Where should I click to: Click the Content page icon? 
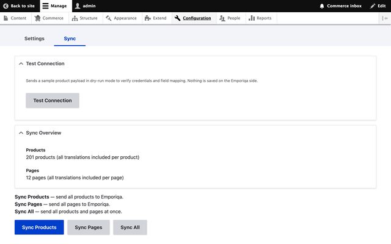5,18
